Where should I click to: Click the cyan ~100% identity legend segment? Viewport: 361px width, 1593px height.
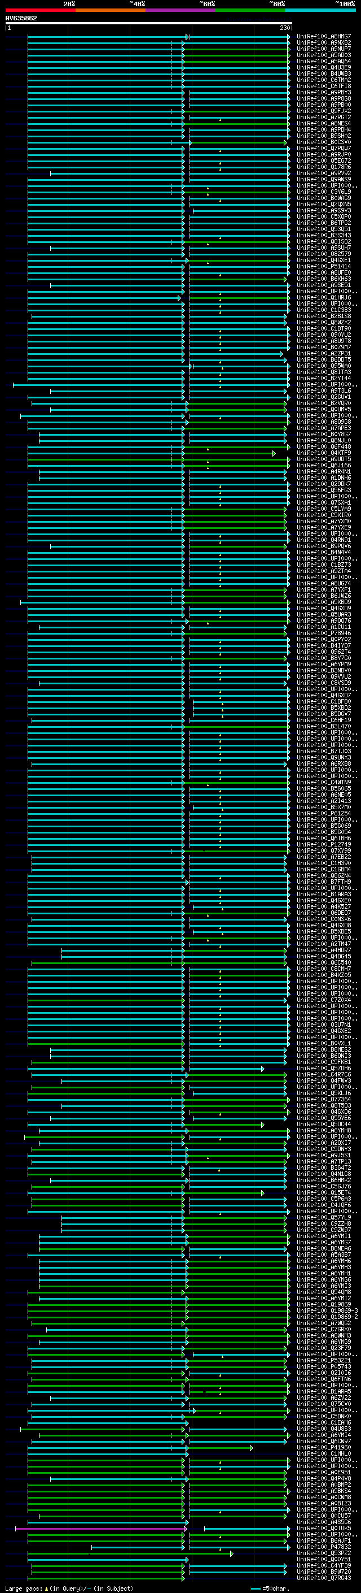(x=321, y=10)
